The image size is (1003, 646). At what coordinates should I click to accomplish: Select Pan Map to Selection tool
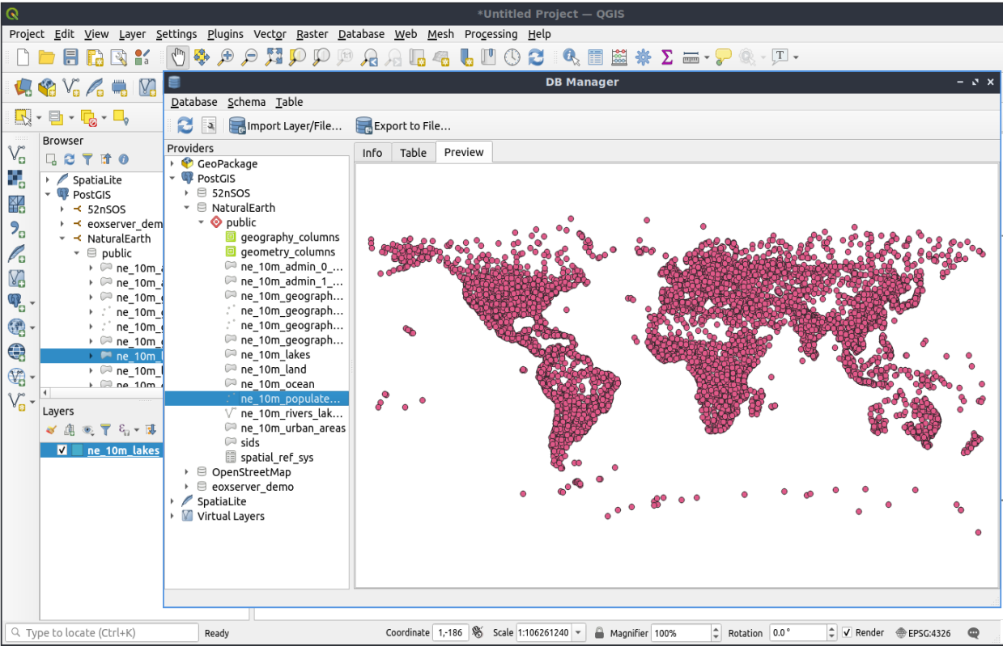tap(201, 57)
